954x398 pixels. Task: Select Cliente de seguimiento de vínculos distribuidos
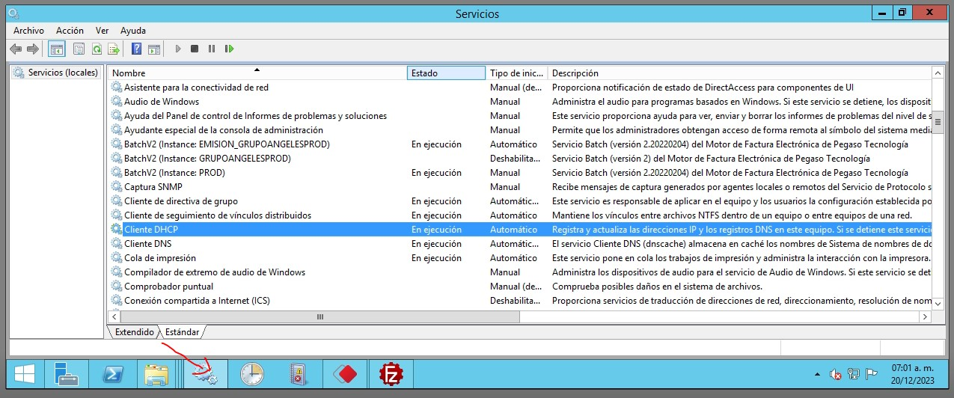218,215
